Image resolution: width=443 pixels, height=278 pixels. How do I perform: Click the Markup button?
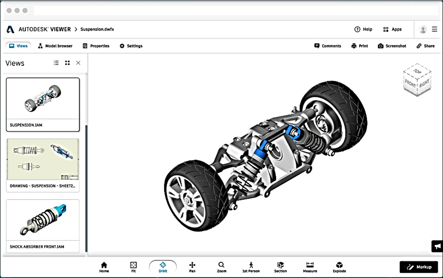pos(419,267)
